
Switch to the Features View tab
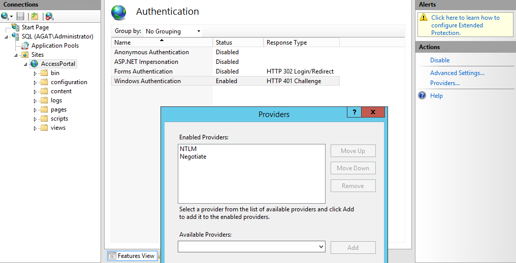tap(132, 256)
